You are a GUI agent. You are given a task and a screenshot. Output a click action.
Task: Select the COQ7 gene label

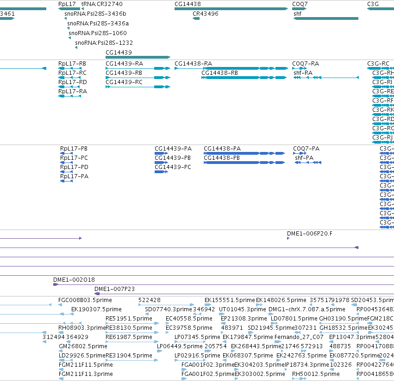click(300, 4)
